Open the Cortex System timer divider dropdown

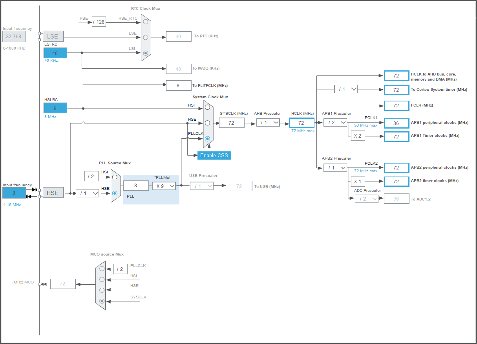pos(346,89)
